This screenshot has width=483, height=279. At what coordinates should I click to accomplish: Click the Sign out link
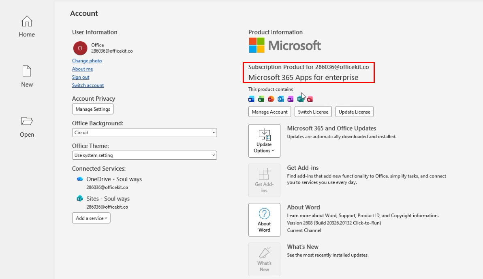(x=81, y=77)
